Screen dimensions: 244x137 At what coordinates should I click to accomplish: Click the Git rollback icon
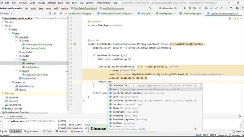pyautogui.click(x=231, y=8)
